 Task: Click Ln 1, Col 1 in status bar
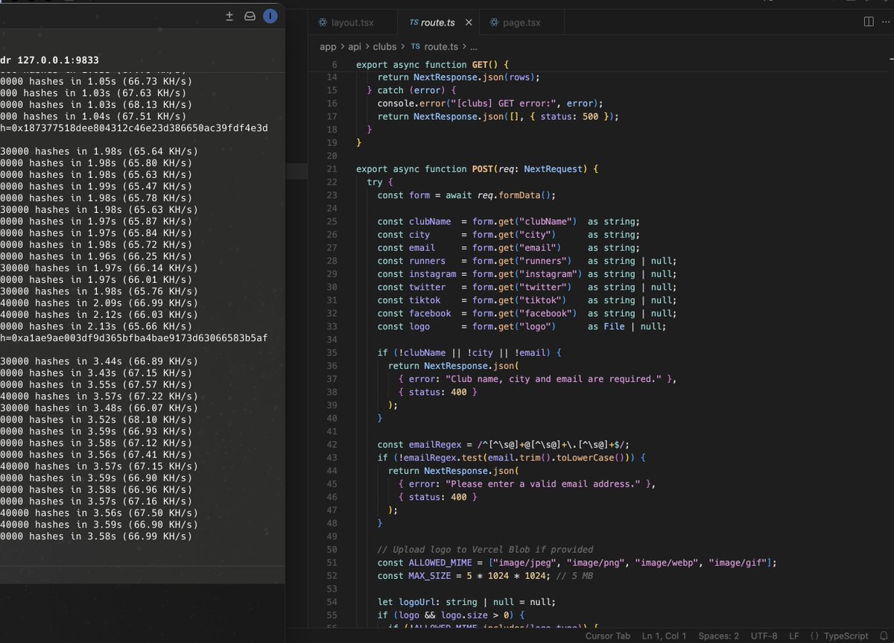[665, 636]
